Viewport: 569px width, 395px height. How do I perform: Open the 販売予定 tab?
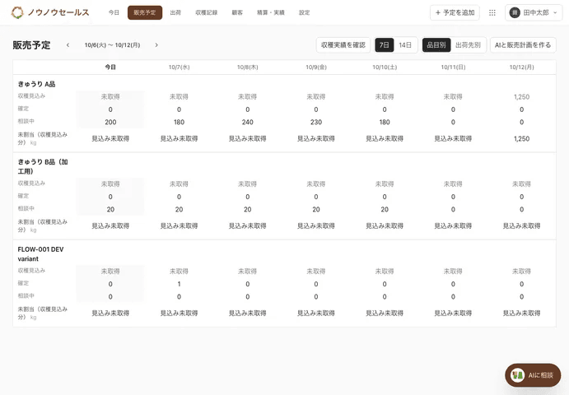point(145,12)
